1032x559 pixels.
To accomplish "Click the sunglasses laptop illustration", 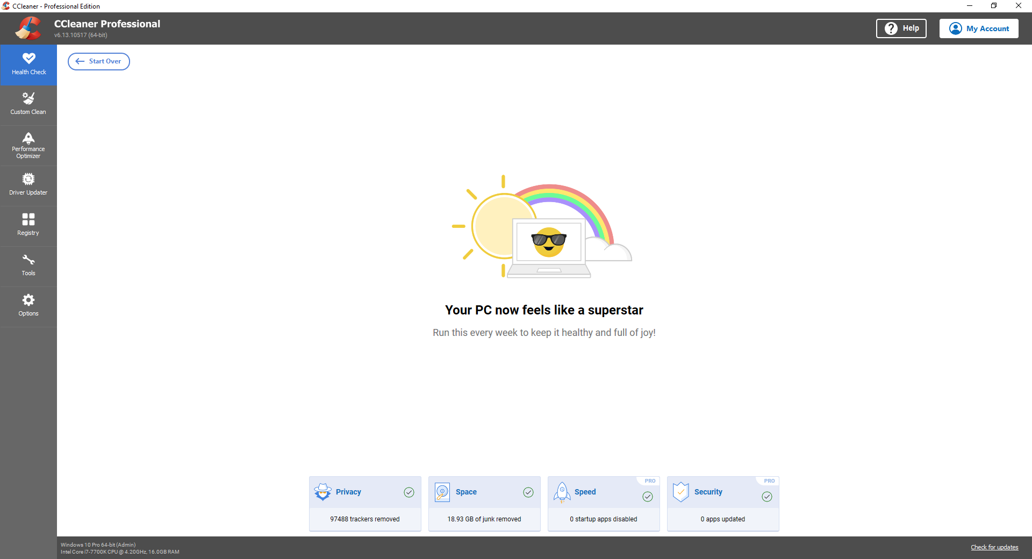I will 549,247.
